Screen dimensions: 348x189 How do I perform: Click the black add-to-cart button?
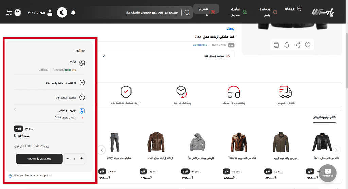tap(39, 159)
